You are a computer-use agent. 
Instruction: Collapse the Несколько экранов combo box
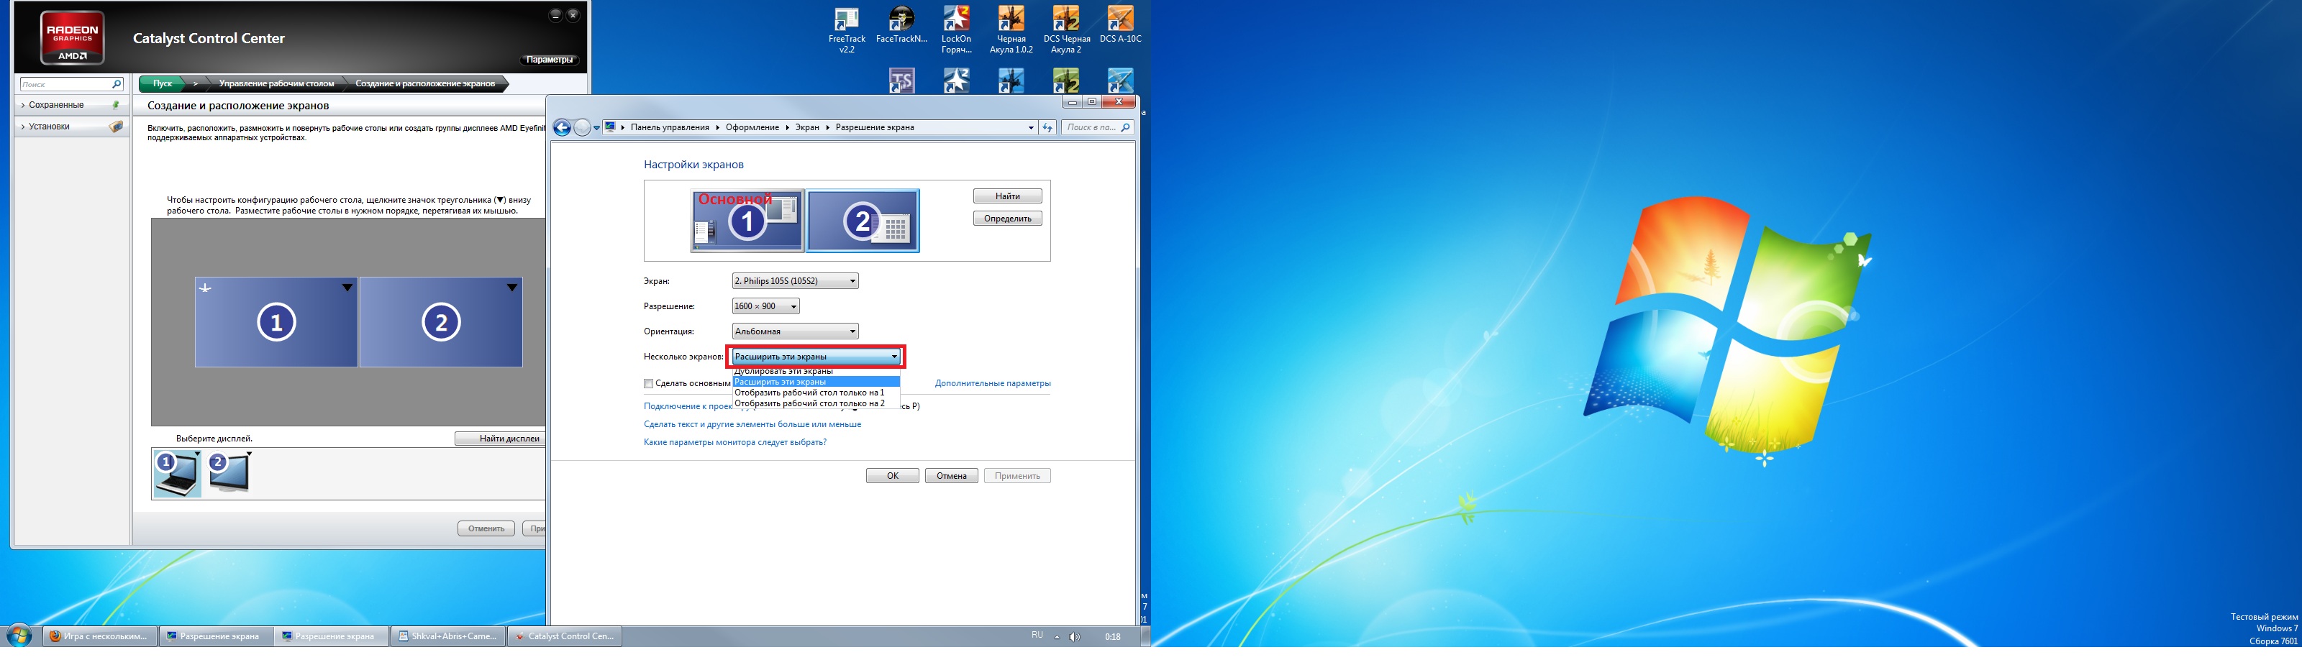(x=816, y=357)
